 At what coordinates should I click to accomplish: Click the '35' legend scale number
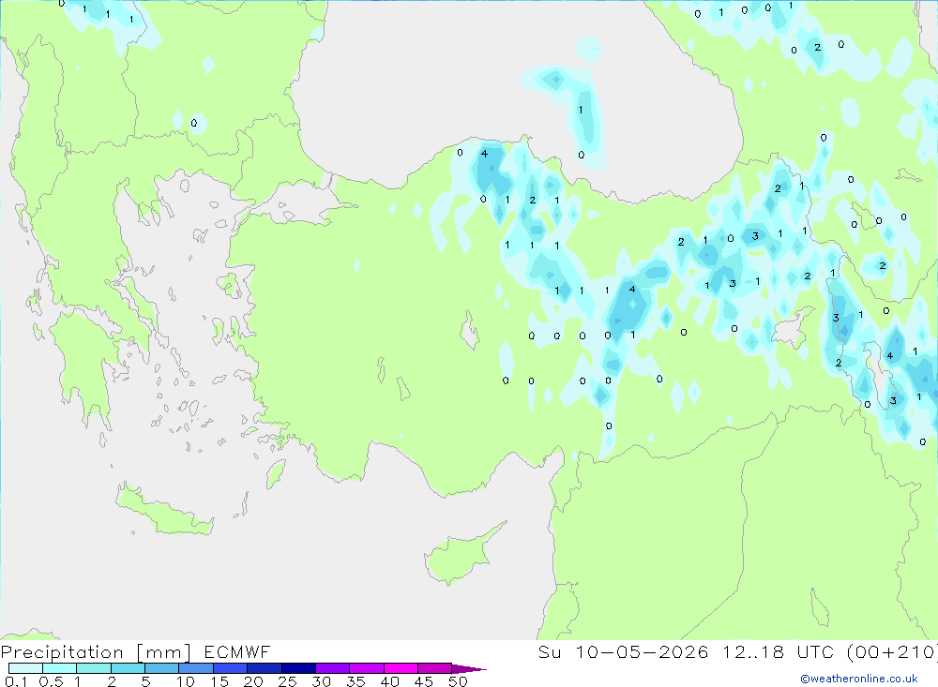tap(356, 681)
